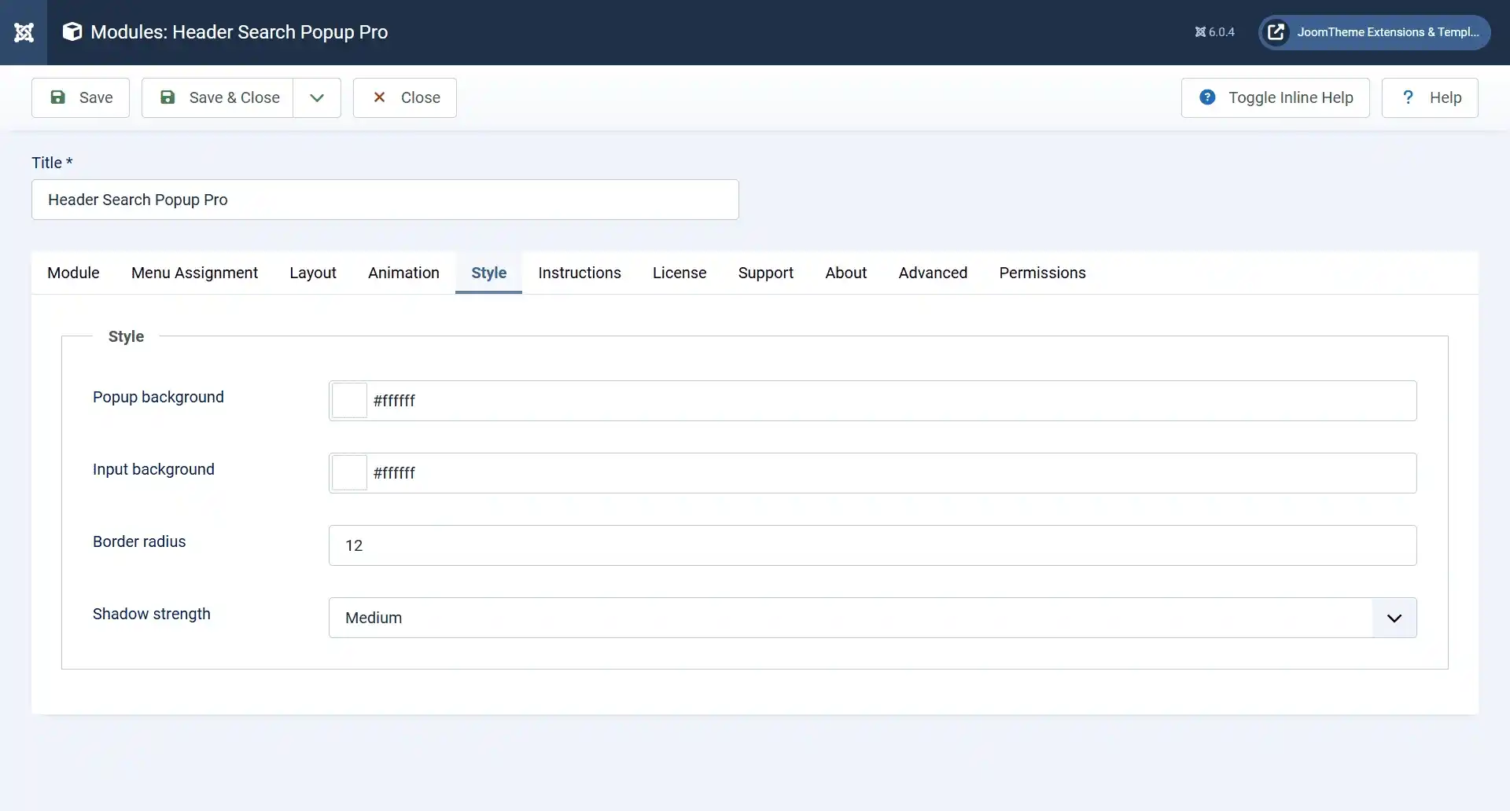1510x811 pixels.
Task: Edit the Border radius field
Action: coord(872,545)
